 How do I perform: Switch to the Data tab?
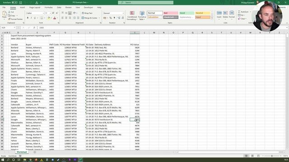coord(59,7)
